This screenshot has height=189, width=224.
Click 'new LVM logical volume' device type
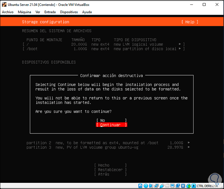(138, 44)
